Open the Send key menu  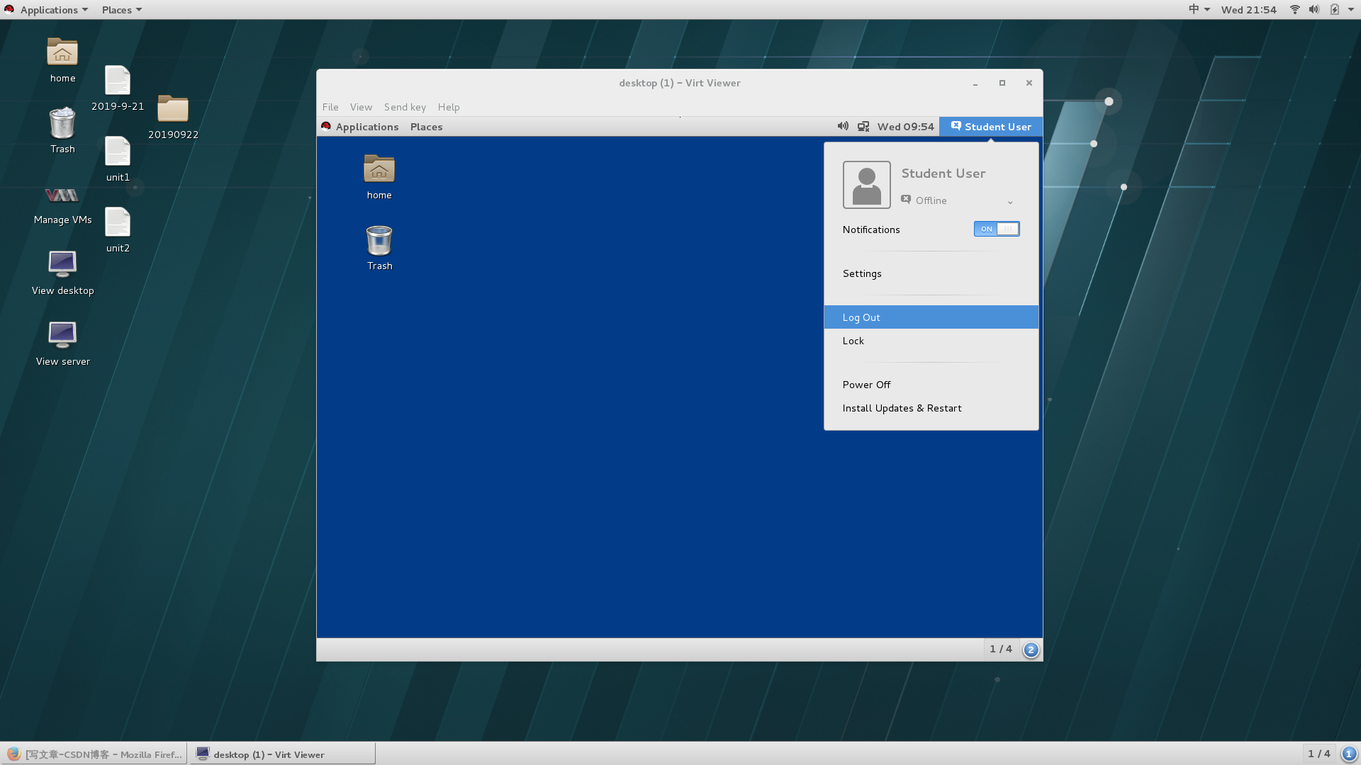(x=405, y=107)
